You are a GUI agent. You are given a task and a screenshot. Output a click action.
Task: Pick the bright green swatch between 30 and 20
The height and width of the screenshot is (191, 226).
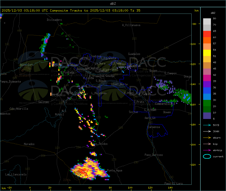[207, 103]
